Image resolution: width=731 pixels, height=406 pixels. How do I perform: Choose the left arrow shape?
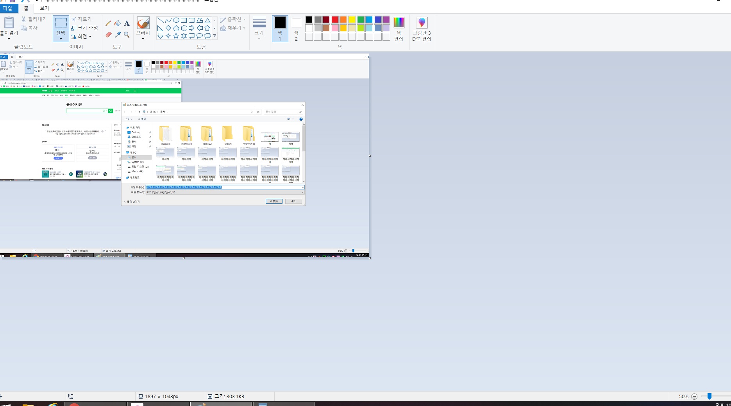point(200,28)
